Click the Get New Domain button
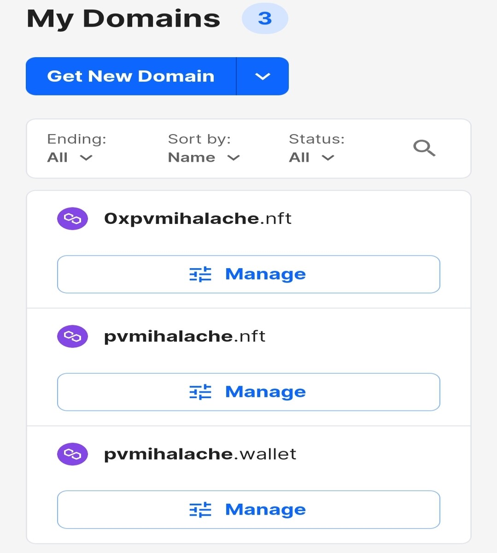Screen dimensions: 497x553 131,76
